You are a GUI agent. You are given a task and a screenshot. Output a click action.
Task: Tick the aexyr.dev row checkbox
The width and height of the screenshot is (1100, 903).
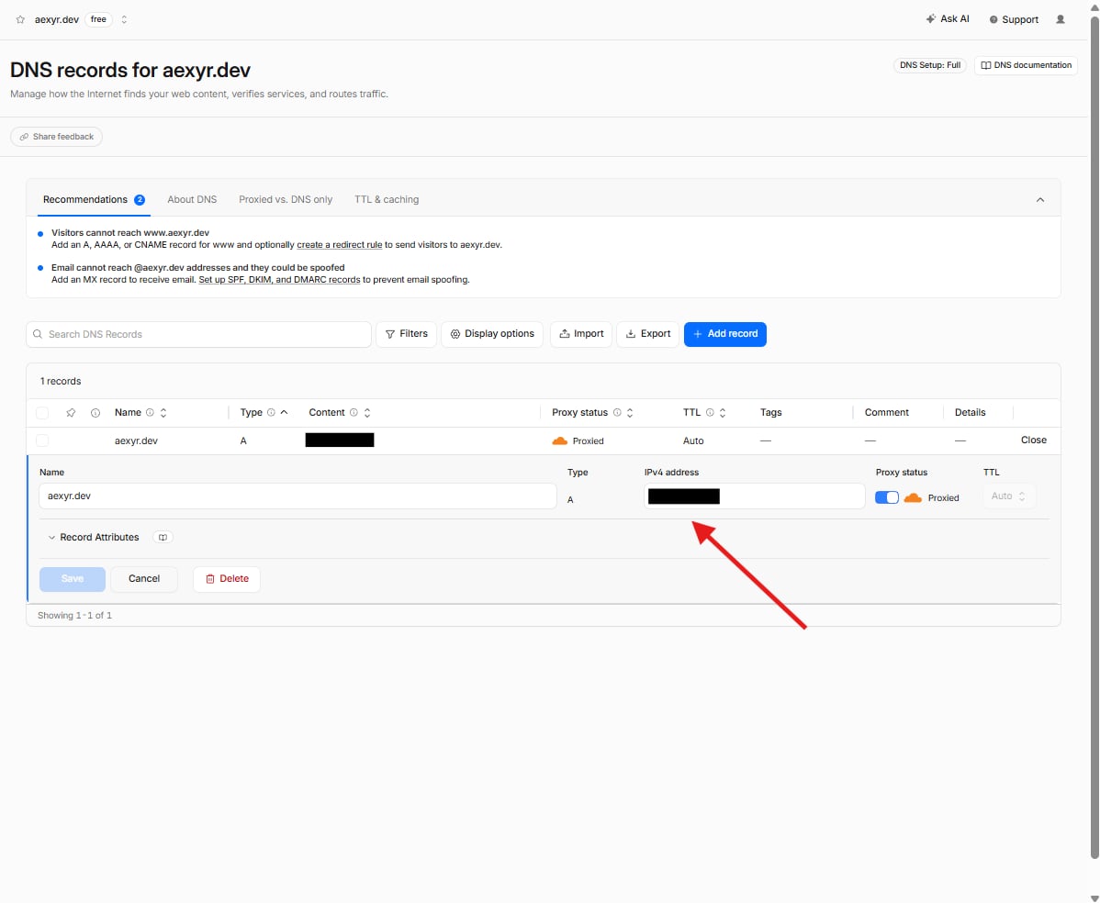pos(42,441)
